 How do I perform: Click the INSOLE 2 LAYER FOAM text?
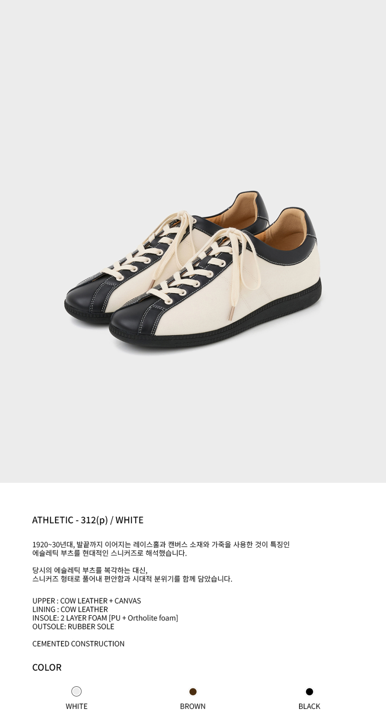click(105, 618)
